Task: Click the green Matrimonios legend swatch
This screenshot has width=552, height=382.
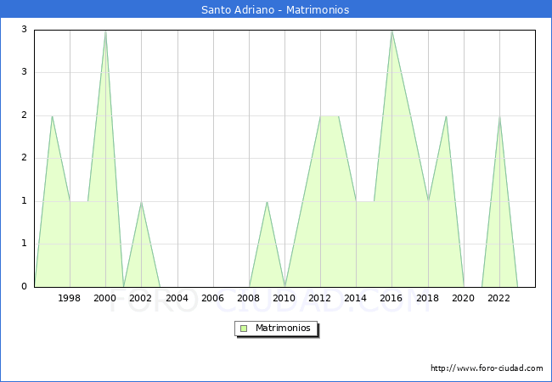Action: point(244,329)
